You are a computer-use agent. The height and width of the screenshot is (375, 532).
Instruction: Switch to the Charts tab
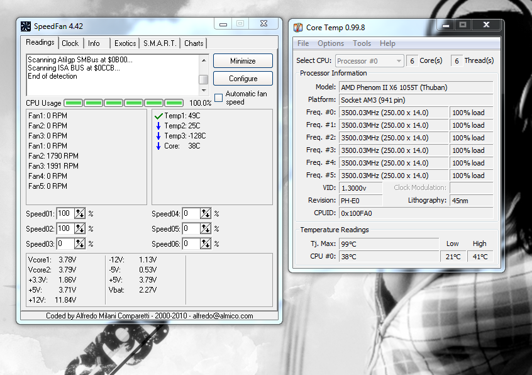(x=194, y=43)
